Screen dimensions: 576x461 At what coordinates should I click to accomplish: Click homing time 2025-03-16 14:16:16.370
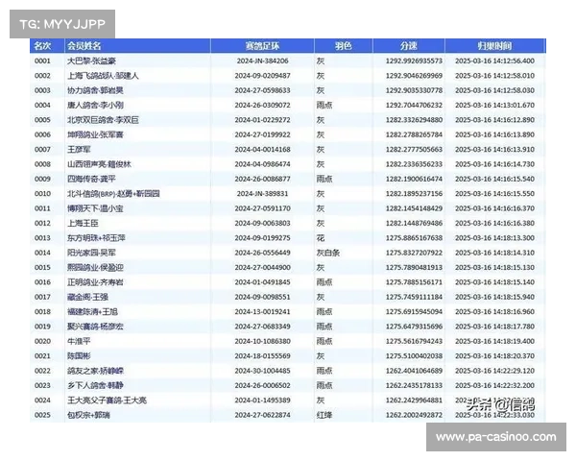(x=494, y=208)
